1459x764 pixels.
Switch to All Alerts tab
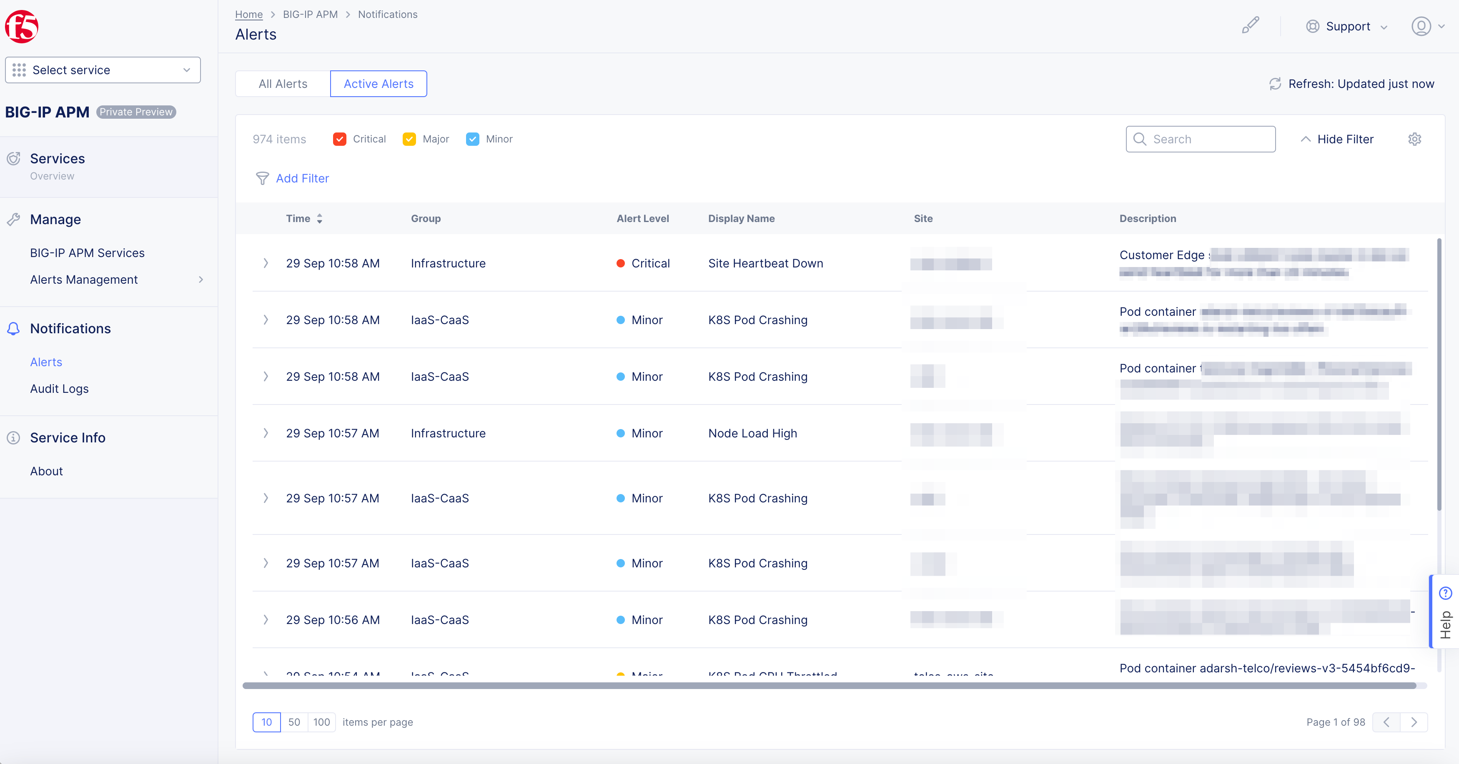click(x=283, y=84)
